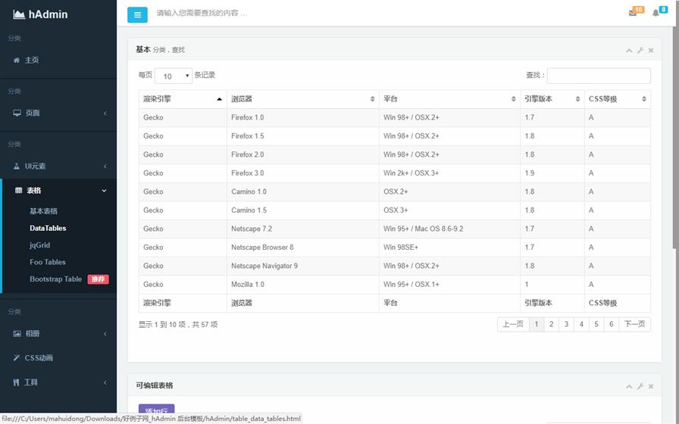Go to page 2 of table
679x424 pixels.
(x=551, y=324)
